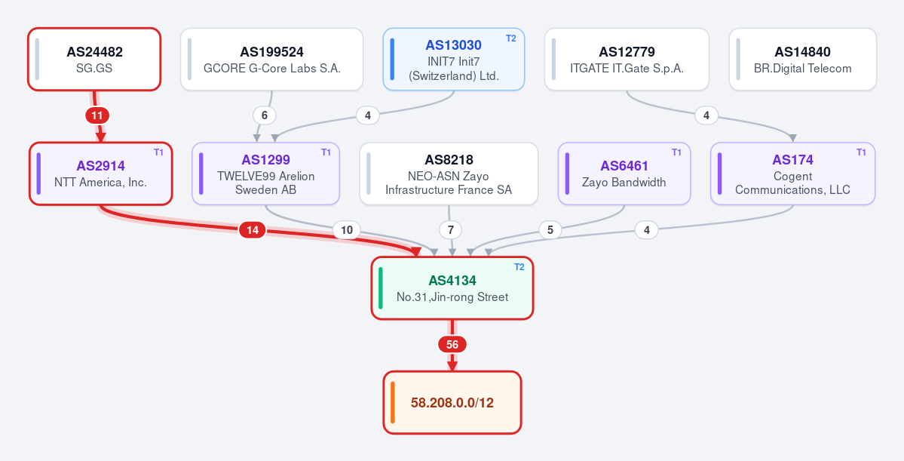Click T2 tier badge on AS13030
The image size is (904, 461).
tap(510, 38)
